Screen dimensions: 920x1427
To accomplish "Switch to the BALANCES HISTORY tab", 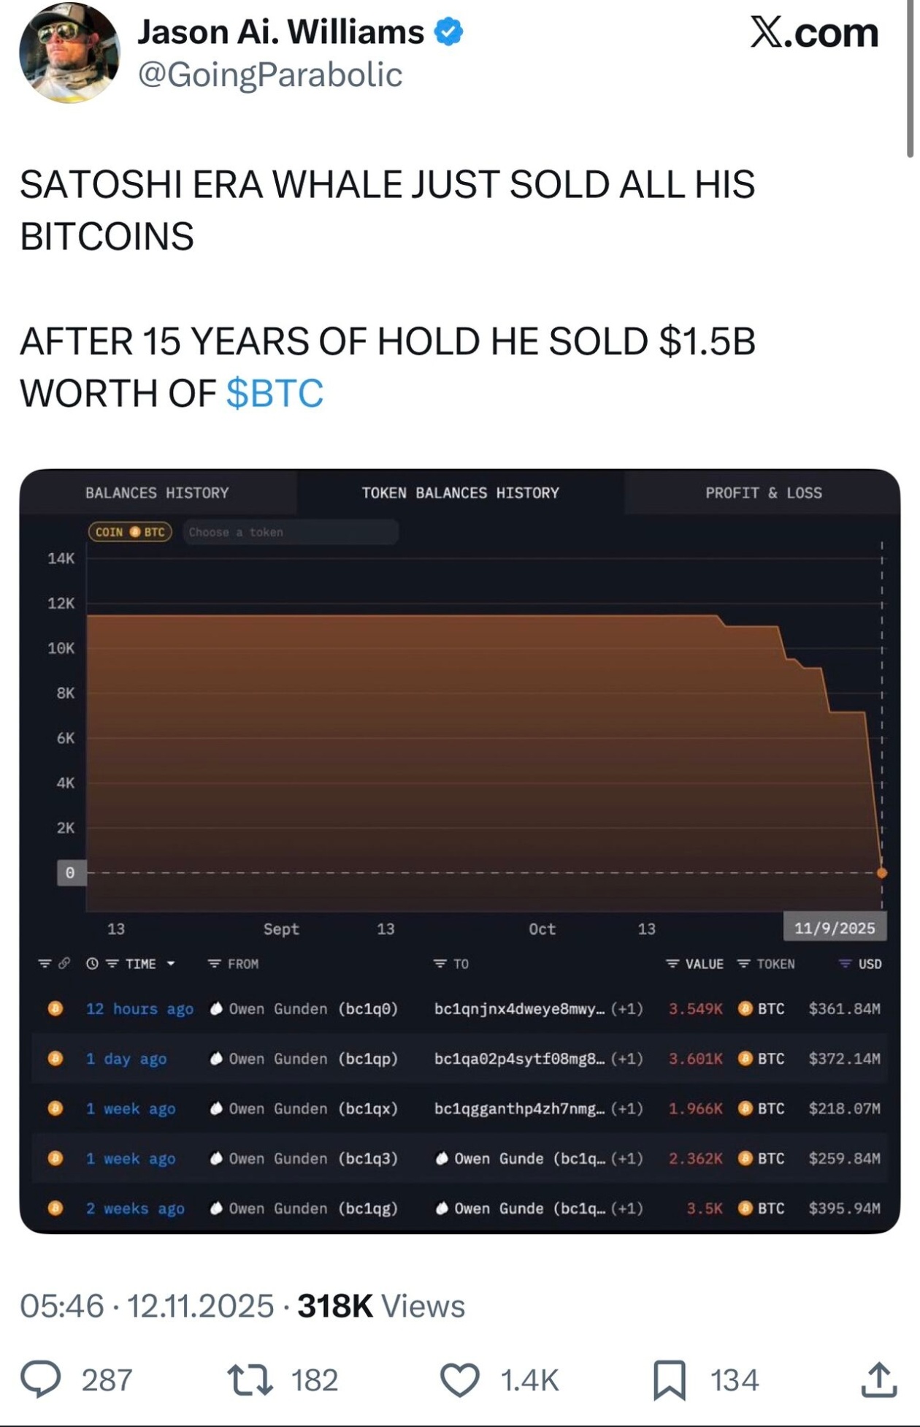I will [157, 493].
